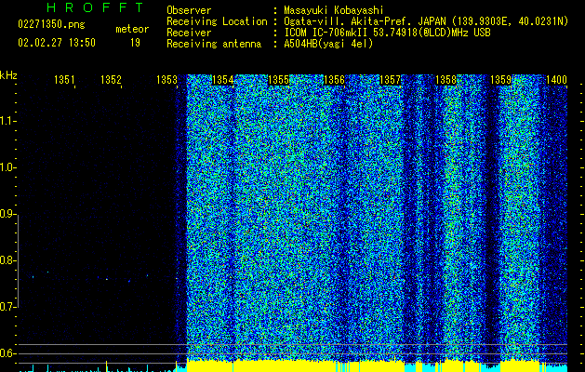Click the HROFFT title text

pos(96,7)
